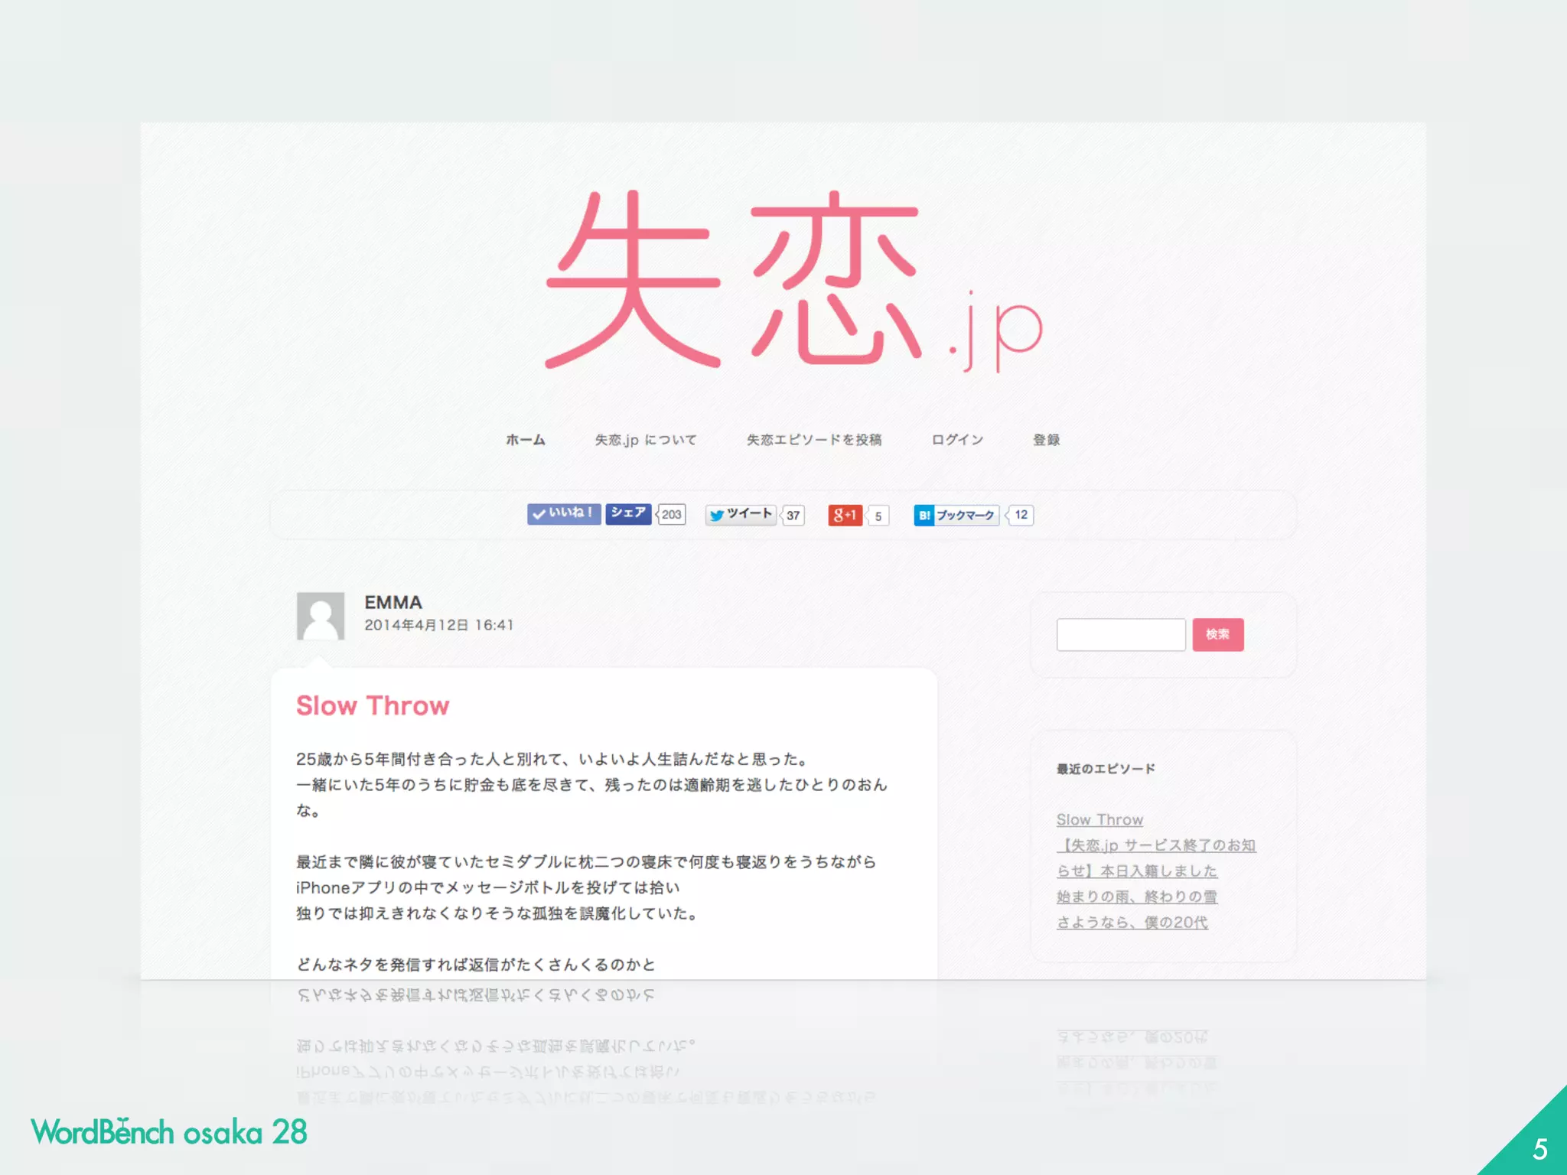Open the ホーム menu item
The height and width of the screenshot is (1175, 1567).
526,440
